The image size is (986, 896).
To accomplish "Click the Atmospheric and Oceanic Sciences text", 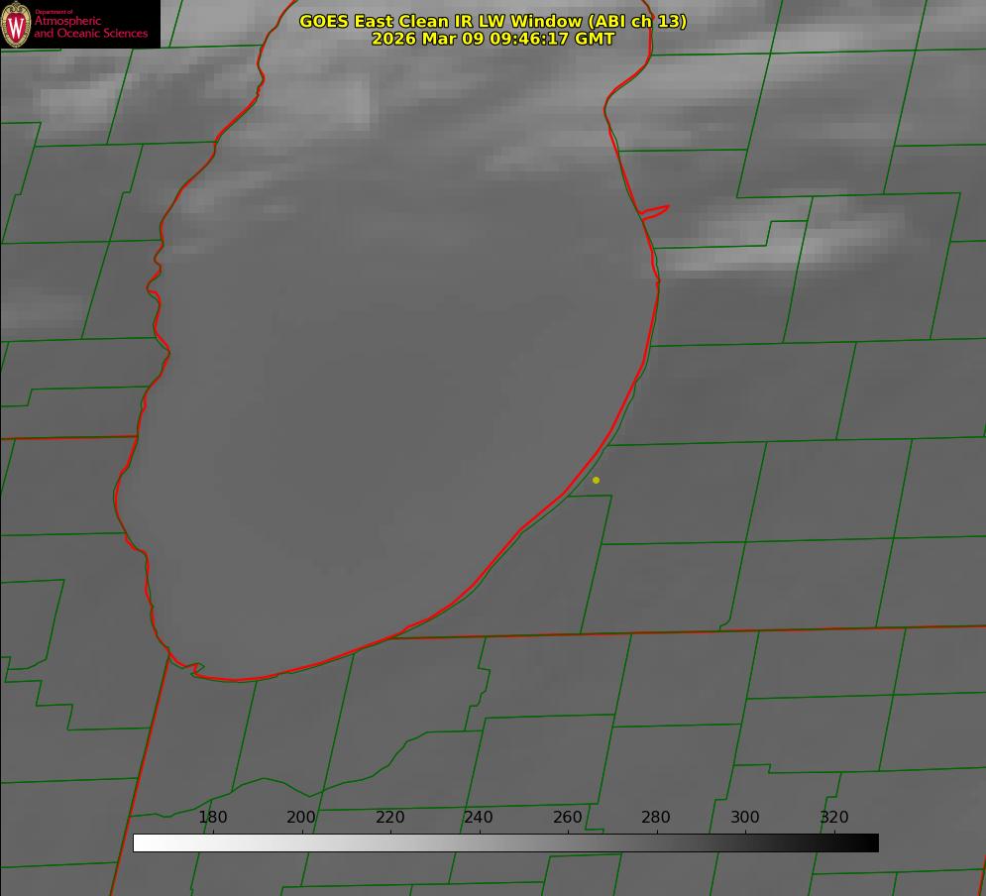I will (x=91, y=27).
